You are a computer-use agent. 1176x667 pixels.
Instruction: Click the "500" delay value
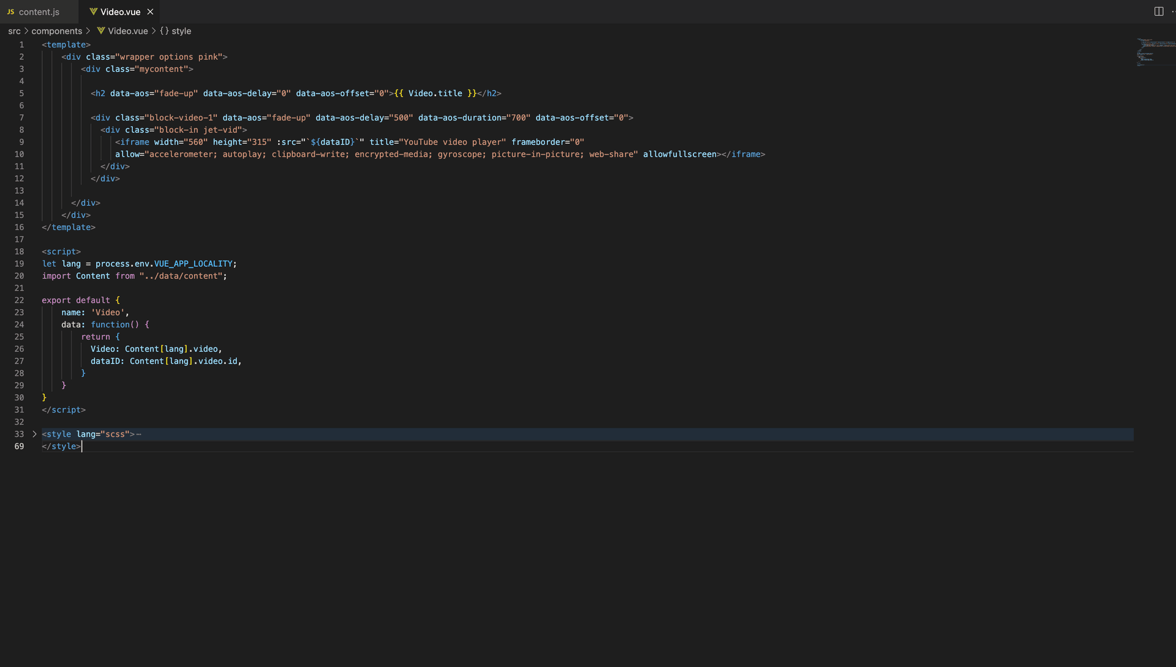click(x=401, y=117)
